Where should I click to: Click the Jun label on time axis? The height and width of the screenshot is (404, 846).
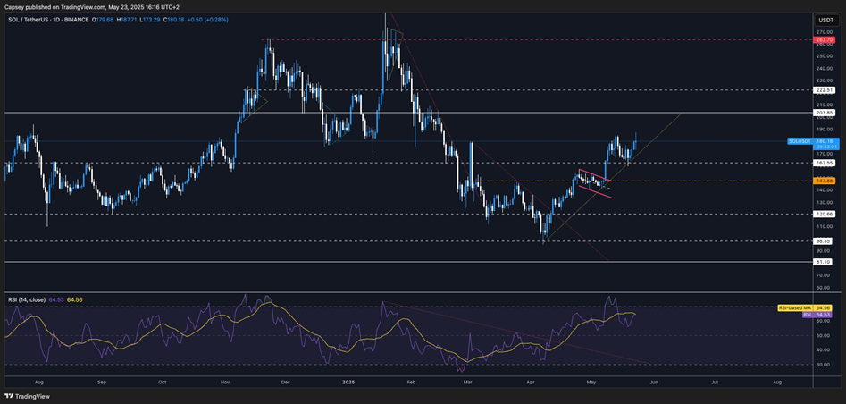coord(653,382)
